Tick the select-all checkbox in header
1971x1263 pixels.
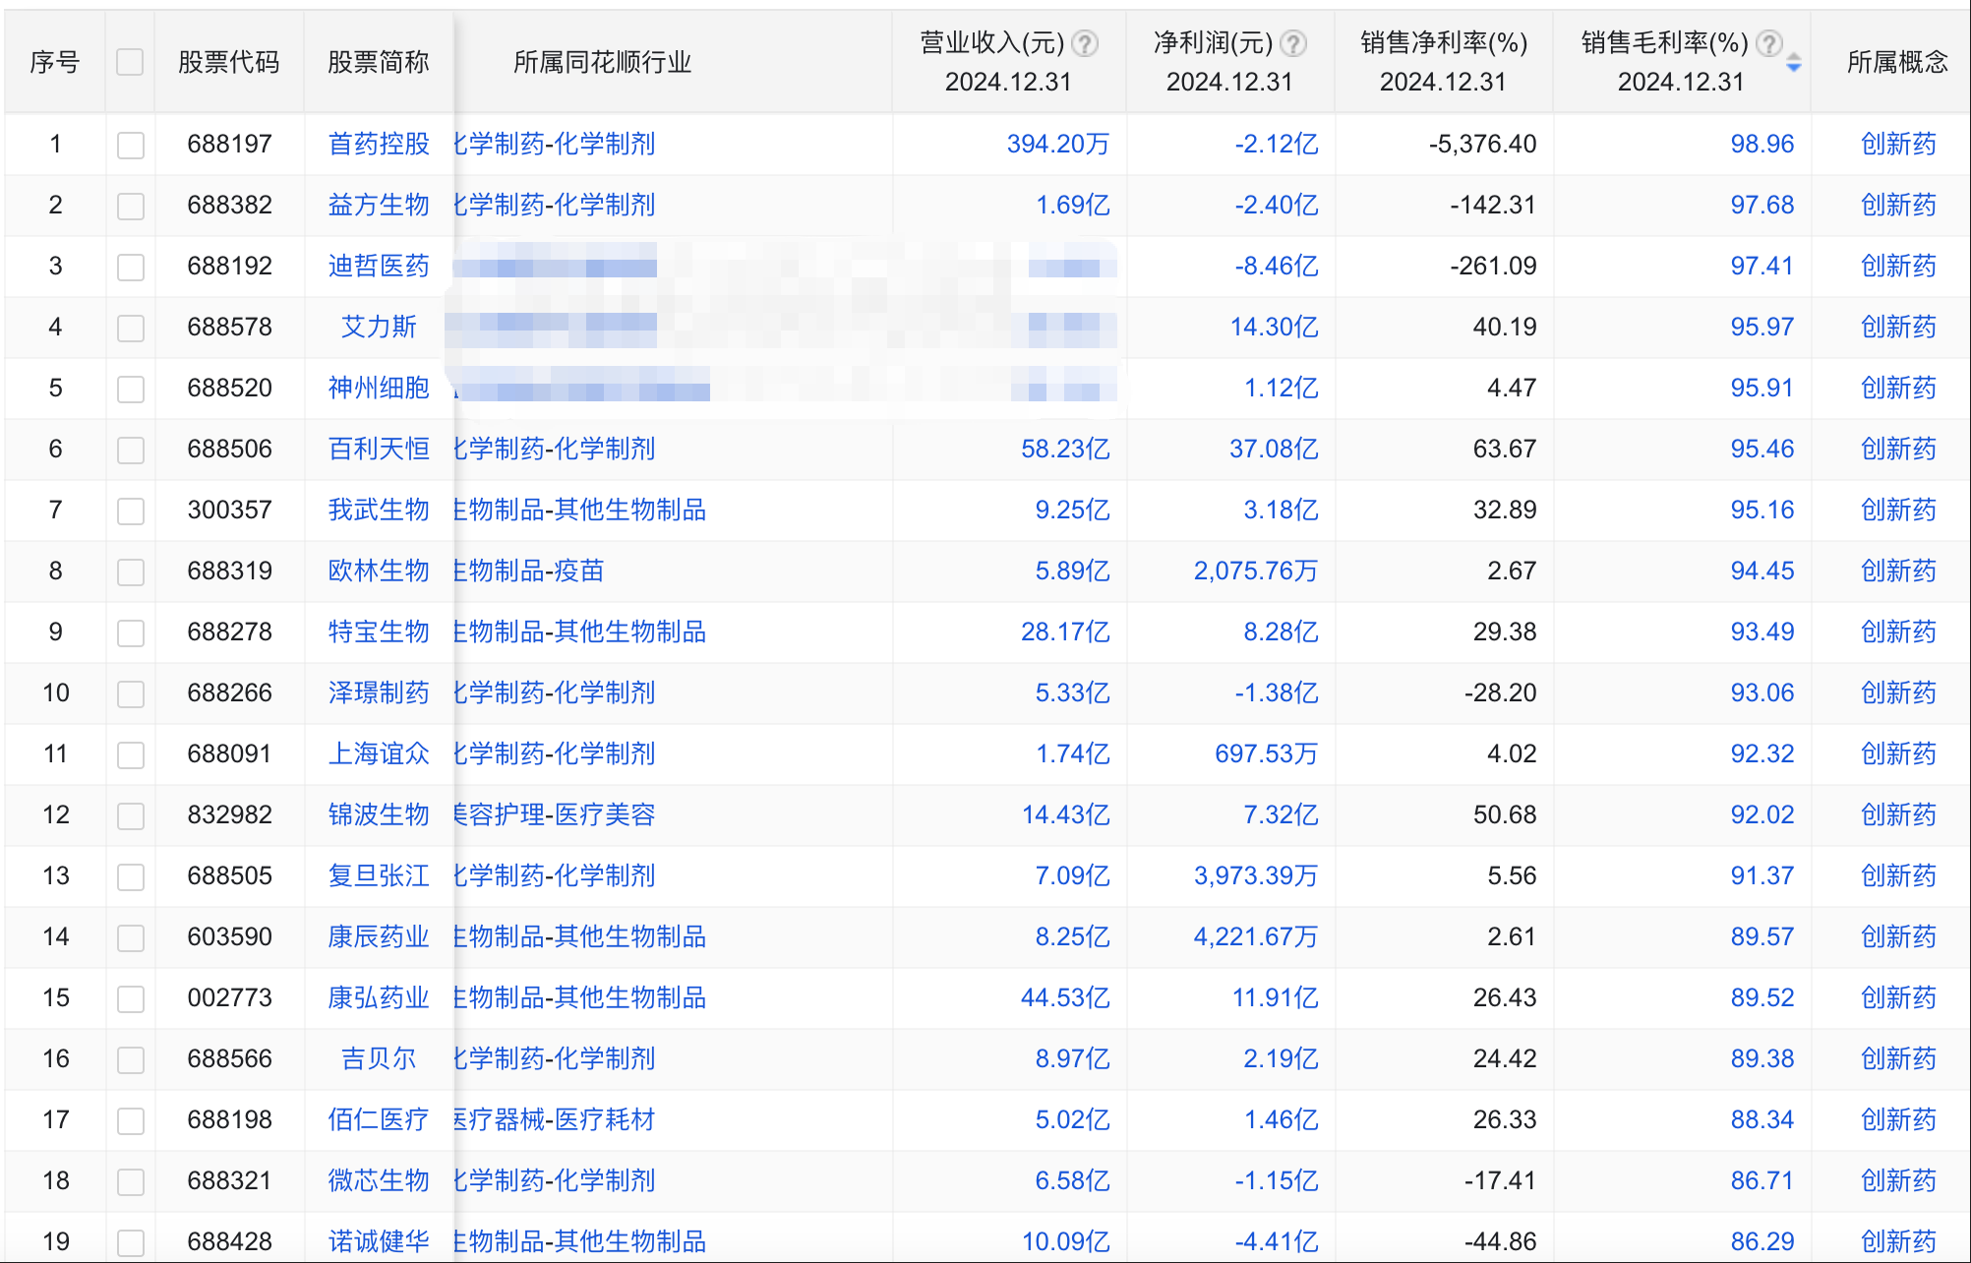[130, 62]
